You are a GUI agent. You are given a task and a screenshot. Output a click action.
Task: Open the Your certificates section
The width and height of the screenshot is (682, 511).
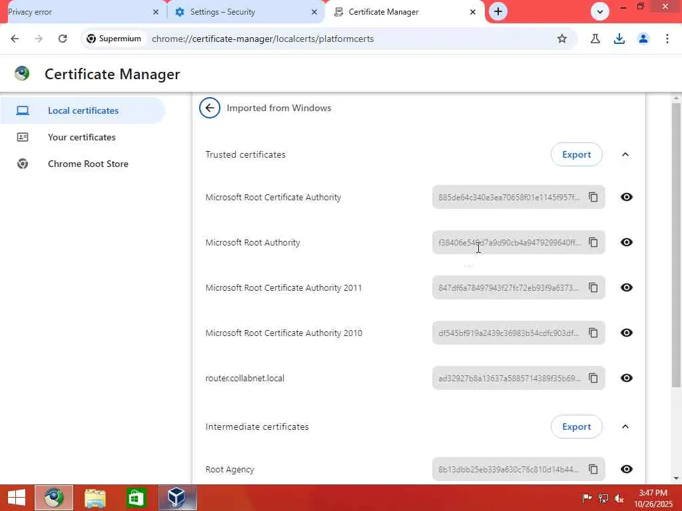tap(83, 137)
